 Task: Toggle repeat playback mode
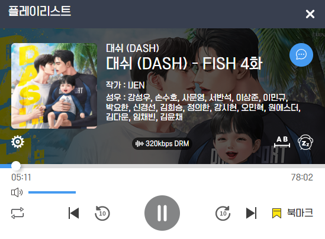(x=17, y=213)
